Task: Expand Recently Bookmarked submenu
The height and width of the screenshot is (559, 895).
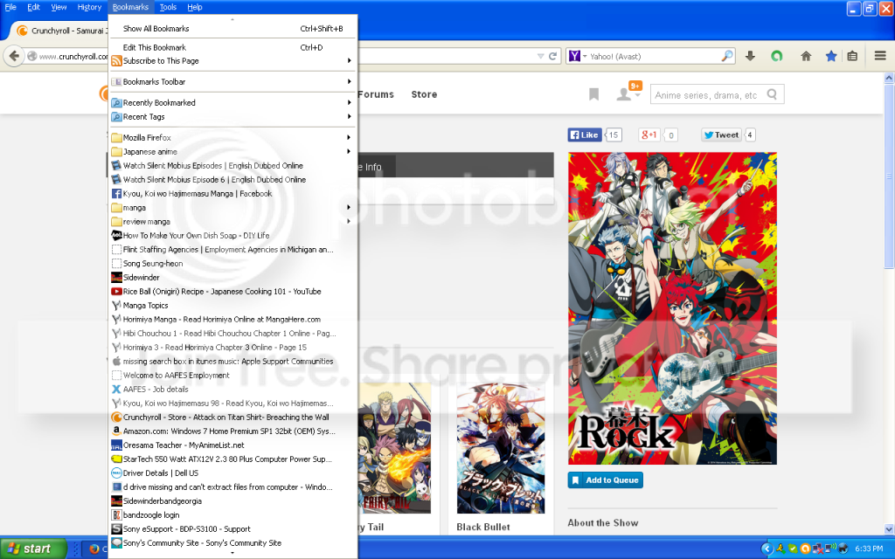Action: point(232,103)
